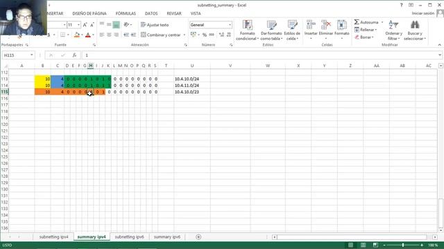This screenshot has width=444, height=249.
Task: Open Combinar y centrar dropdown arrow
Action: (x=185, y=35)
